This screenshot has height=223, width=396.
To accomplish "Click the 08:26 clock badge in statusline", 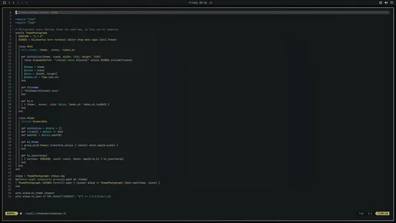I will (382, 213).
